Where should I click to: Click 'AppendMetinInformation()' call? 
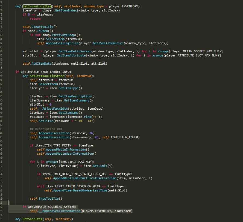coord(68,149)
